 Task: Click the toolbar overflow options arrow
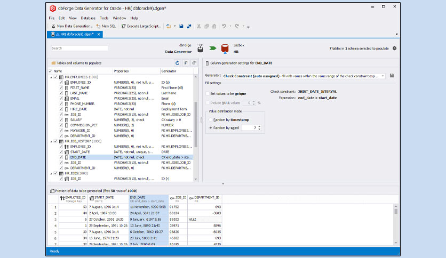[248, 27]
